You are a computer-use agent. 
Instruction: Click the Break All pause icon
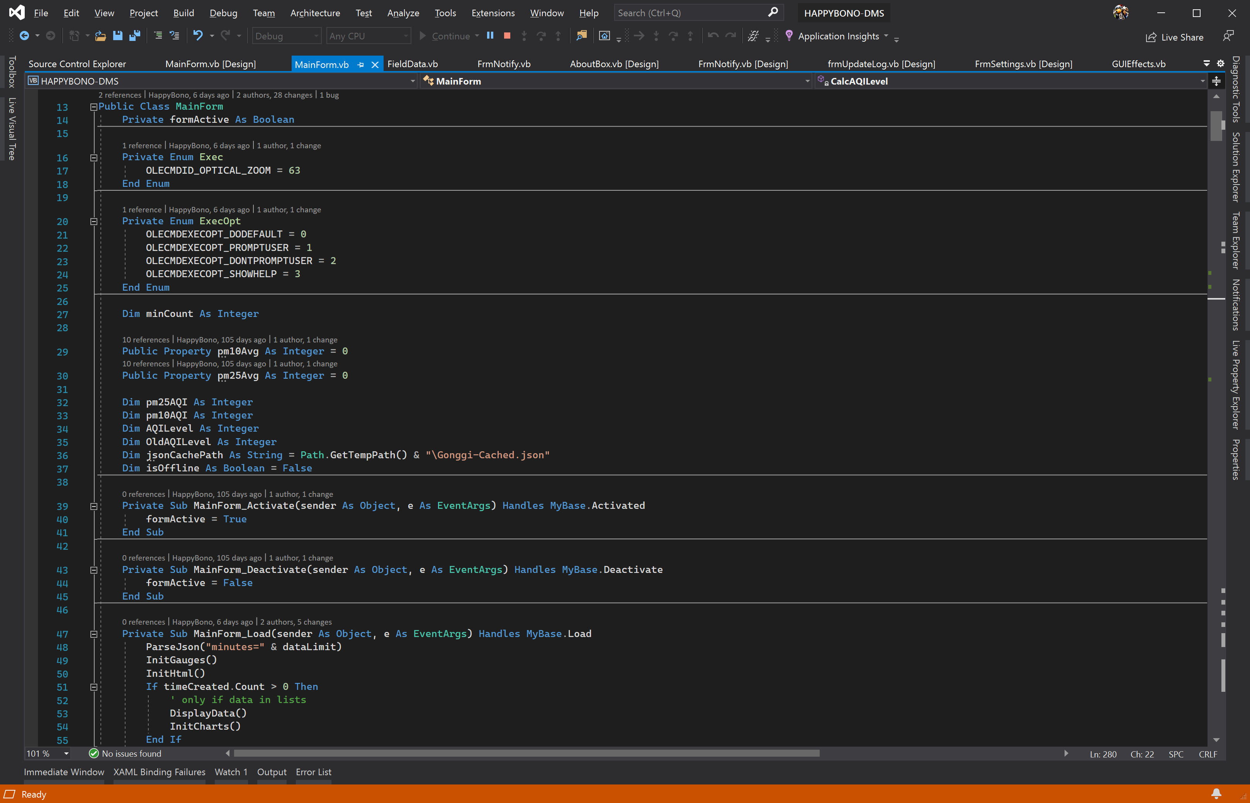pos(490,36)
